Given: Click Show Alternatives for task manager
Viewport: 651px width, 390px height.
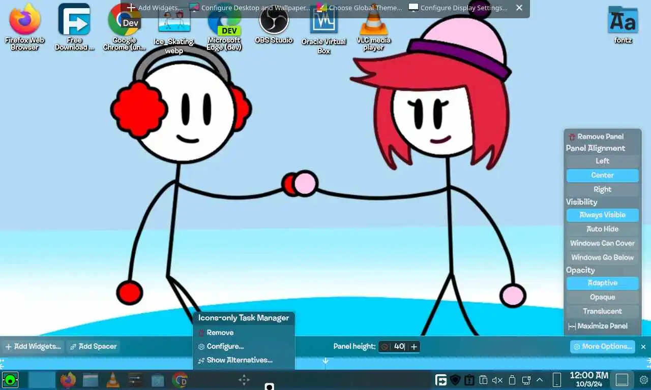Looking at the screenshot, I should (x=244, y=360).
